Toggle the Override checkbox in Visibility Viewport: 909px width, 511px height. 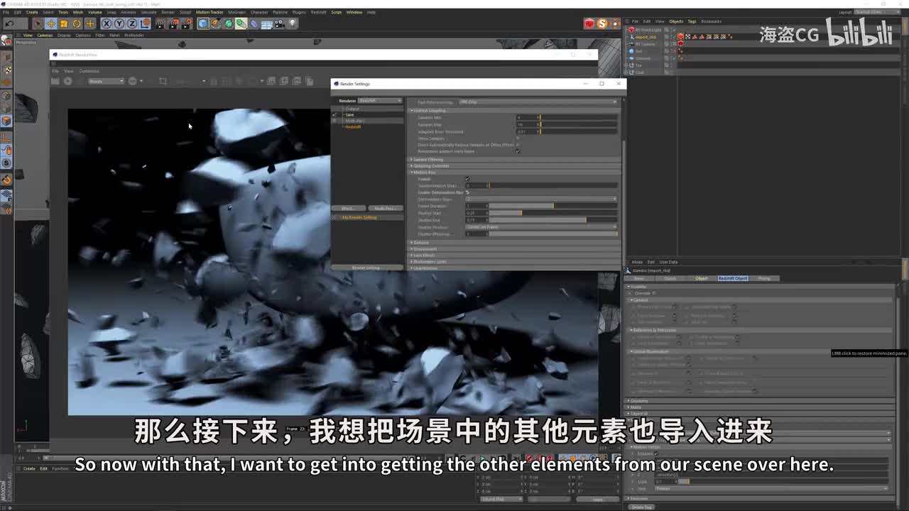[x=654, y=293]
